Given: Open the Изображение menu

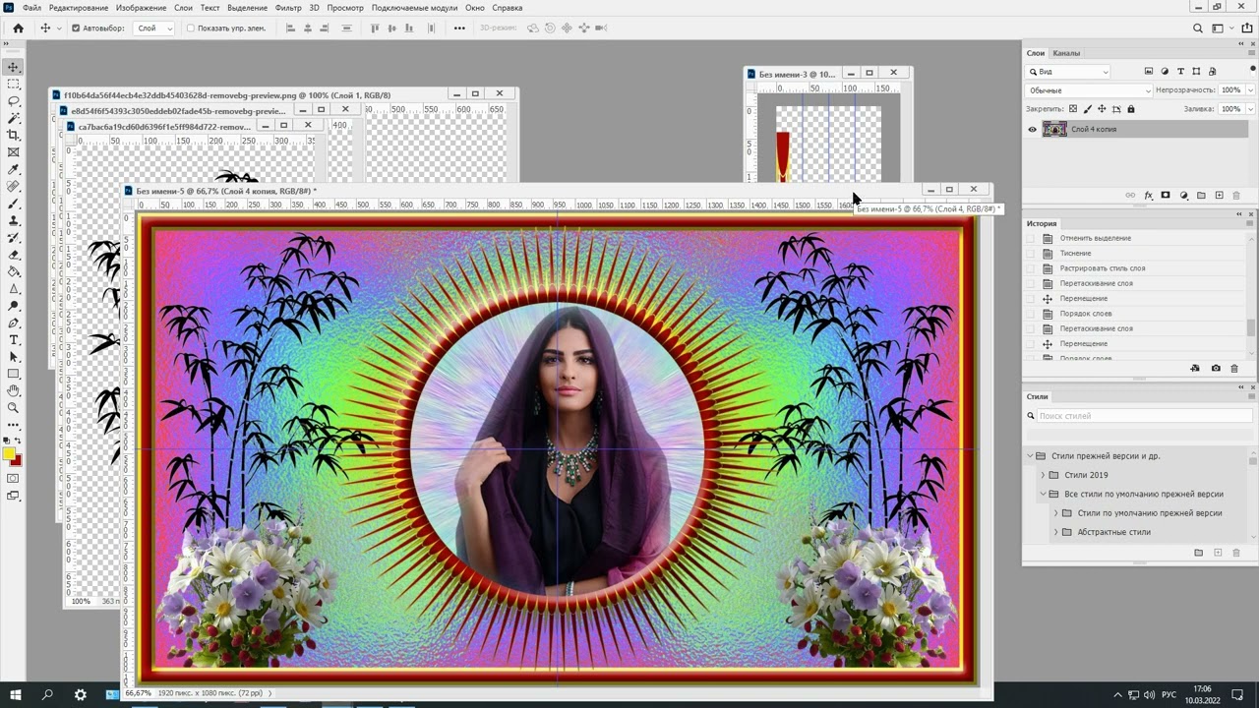Looking at the screenshot, I should coord(141,8).
